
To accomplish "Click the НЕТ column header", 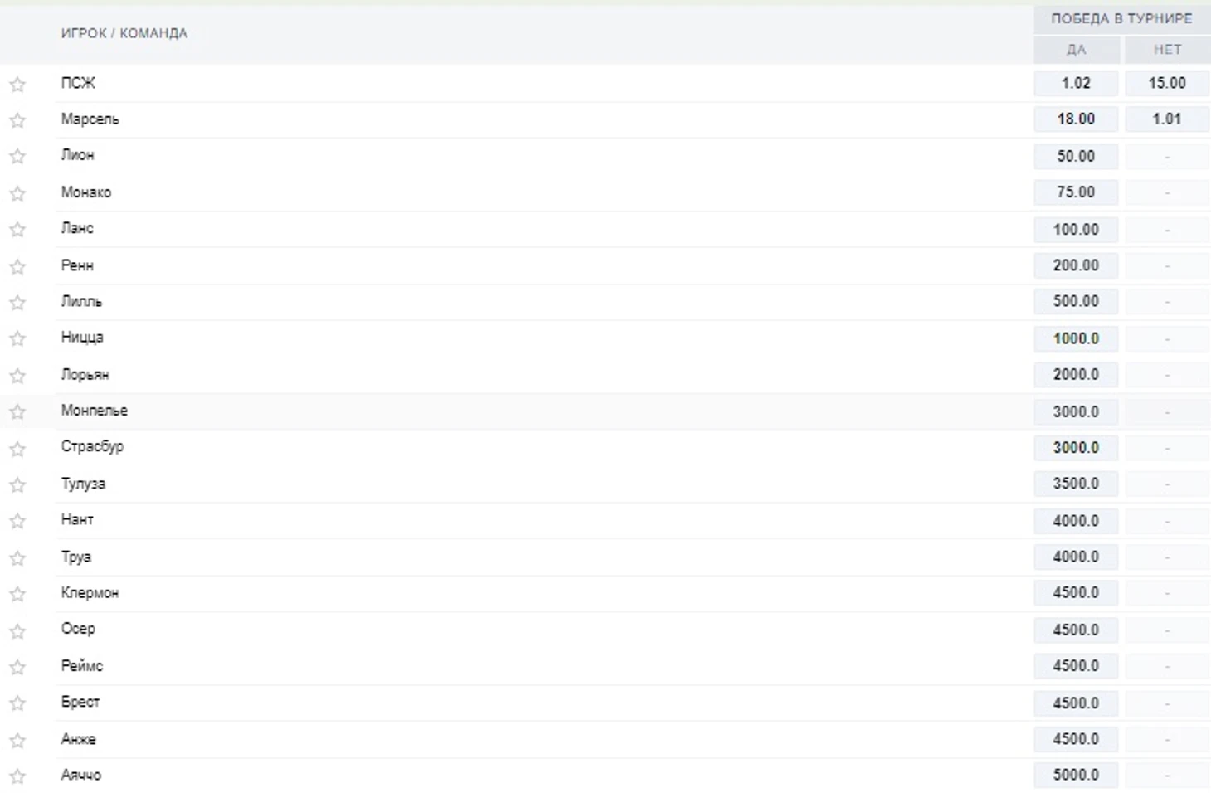I will point(1167,50).
